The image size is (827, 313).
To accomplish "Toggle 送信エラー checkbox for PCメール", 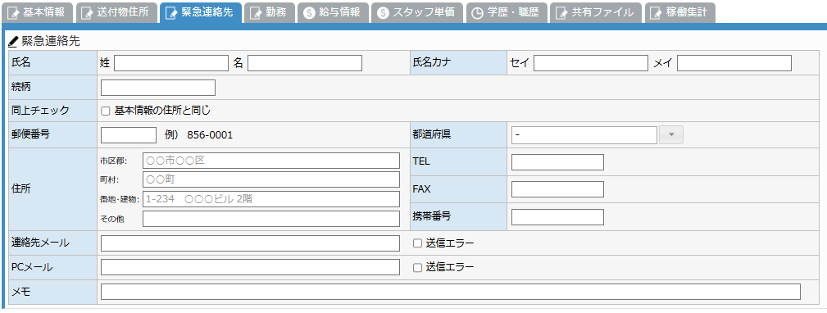I will click(x=417, y=268).
